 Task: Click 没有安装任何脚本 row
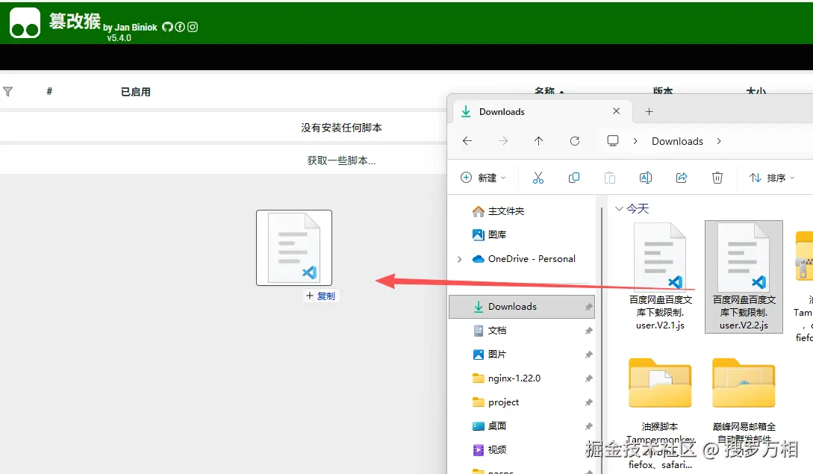(x=223, y=128)
